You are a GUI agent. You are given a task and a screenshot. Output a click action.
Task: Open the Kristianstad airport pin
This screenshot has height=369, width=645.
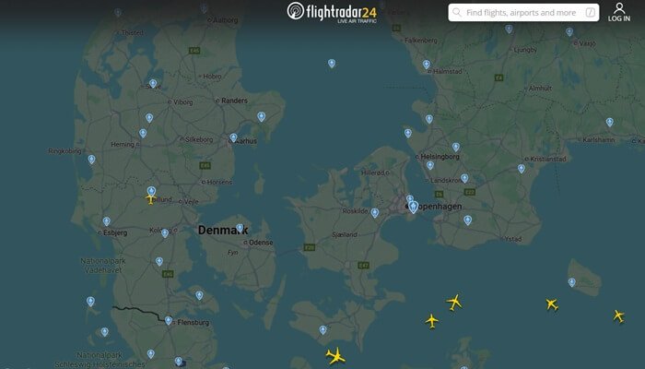[522, 169]
